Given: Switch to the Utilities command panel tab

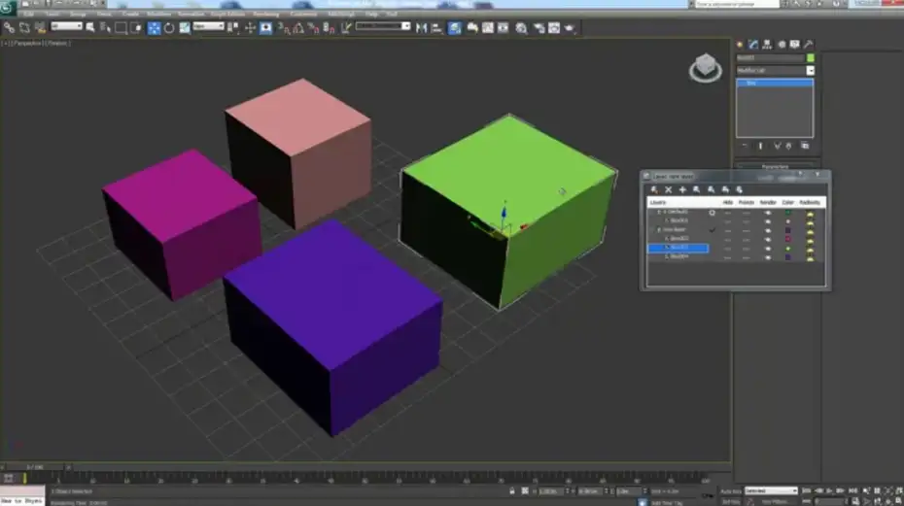Looking at the screenshot, I should [809, 45].
